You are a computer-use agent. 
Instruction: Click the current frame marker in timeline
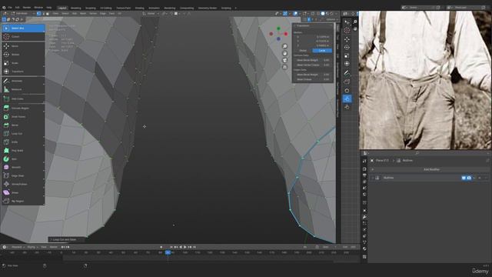168,252
